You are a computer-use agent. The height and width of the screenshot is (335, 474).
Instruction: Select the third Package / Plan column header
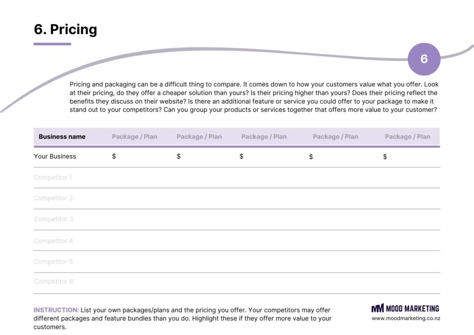point(264,137)
